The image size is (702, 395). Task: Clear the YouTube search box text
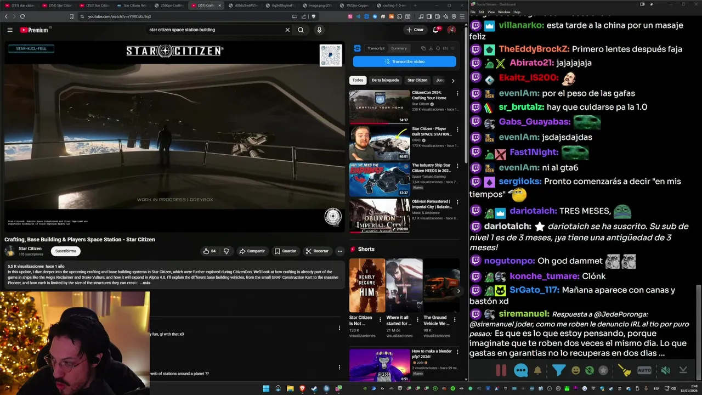point(287,30)
